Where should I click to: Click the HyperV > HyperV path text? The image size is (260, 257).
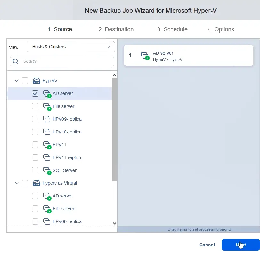167,60
